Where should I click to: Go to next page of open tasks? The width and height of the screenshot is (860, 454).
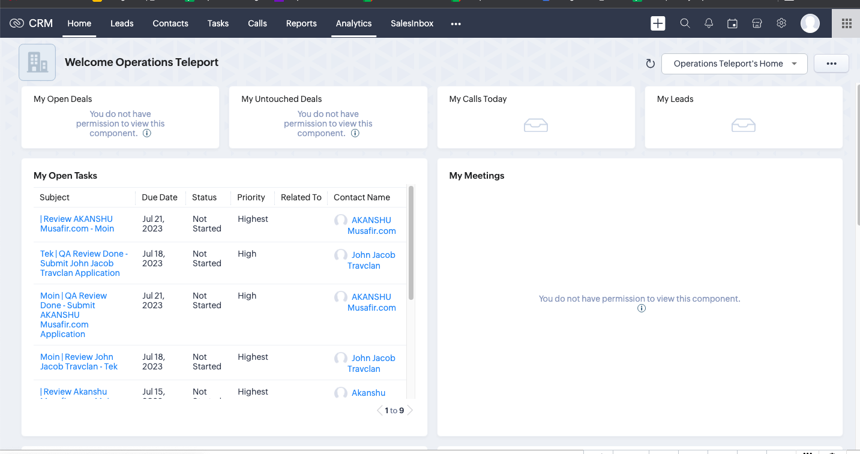[410, 411]
